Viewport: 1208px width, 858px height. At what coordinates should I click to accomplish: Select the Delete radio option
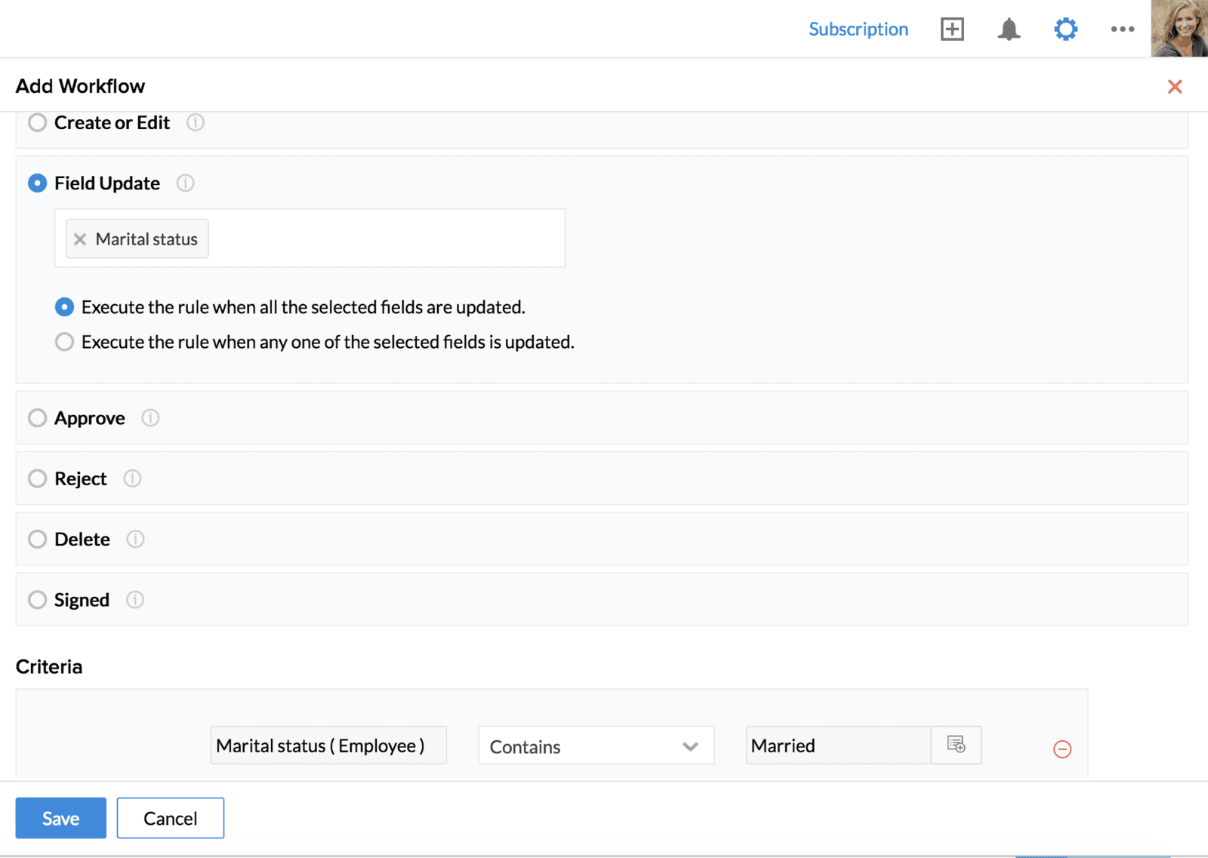point(37,539)
